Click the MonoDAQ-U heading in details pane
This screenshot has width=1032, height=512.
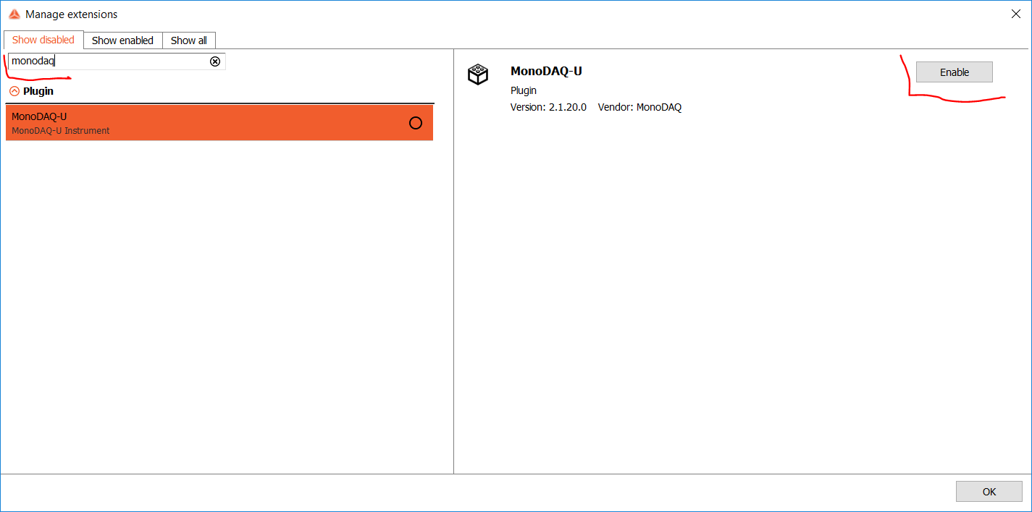coord(546,71)
